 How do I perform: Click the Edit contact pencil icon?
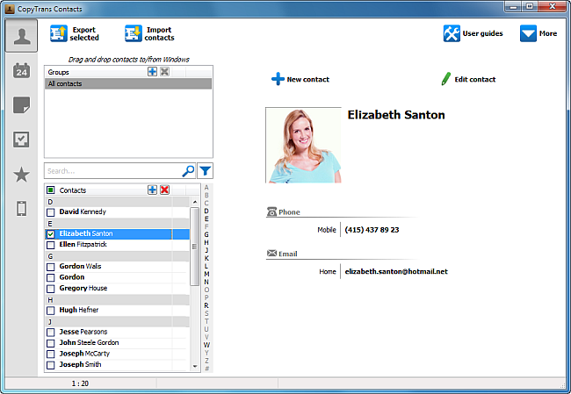[445, 79]
